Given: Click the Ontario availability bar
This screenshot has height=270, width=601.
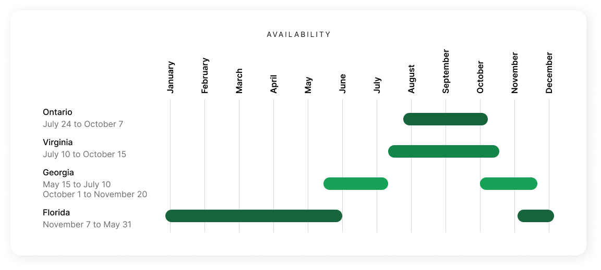Looking at the screenshot, I should [445, 119].
